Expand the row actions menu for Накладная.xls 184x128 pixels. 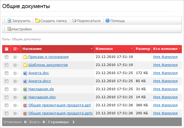click(16, 89)
